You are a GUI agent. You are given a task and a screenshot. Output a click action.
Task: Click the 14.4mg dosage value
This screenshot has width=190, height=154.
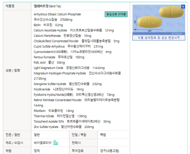coord(39,105)
